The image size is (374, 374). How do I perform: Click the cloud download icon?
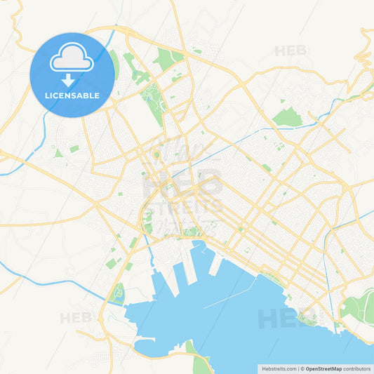point(72,58)
